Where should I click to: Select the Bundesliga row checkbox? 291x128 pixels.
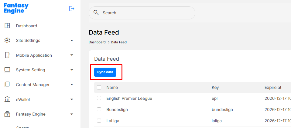(x=99, y=109)
